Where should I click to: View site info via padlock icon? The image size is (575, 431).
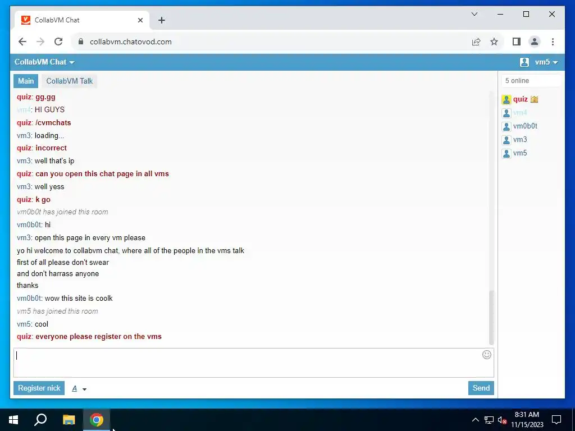(x=81, y=42)
